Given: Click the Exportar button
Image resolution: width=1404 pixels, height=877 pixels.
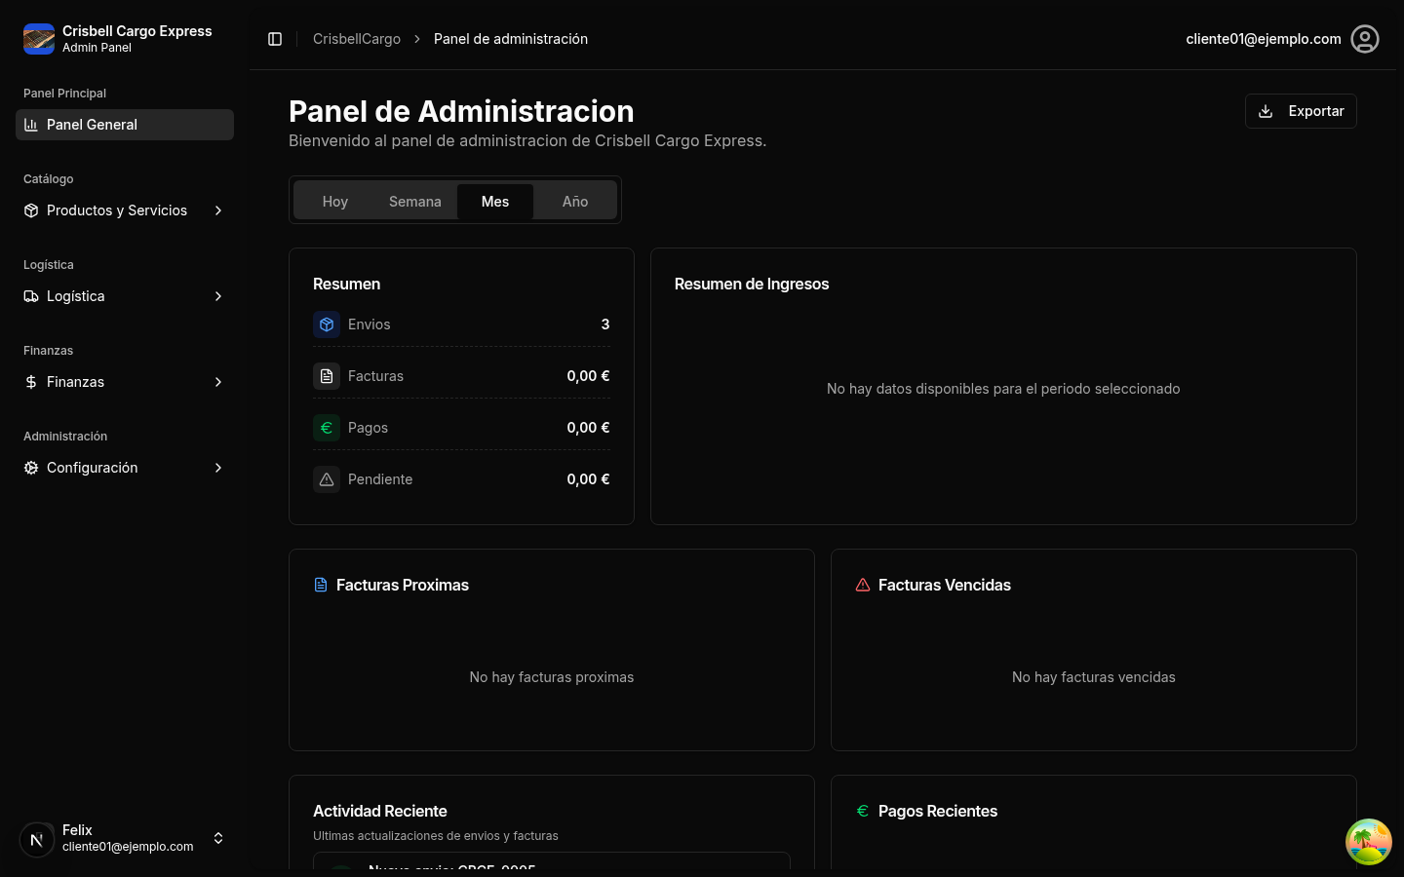Looking at the screenshot, I should 1301,111.
